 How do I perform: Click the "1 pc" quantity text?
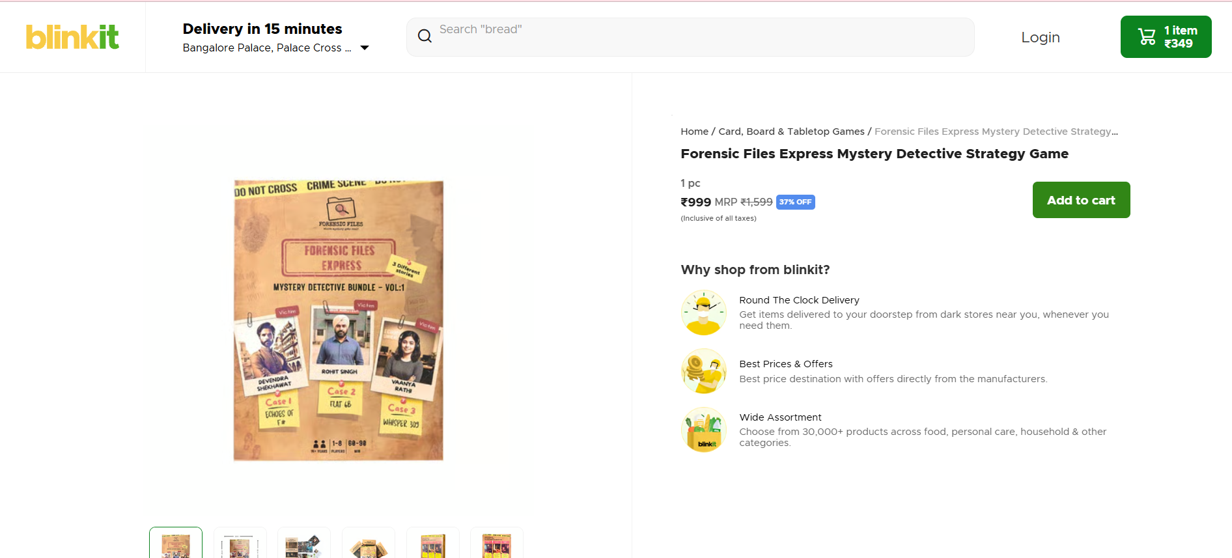click(690, 183)
